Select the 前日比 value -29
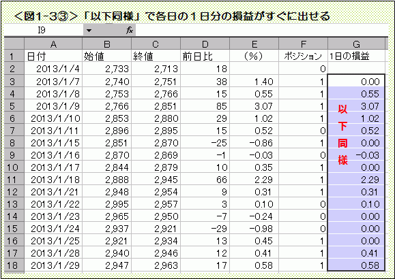The width and height of the screenshot is (395, 279). (205, 229)
